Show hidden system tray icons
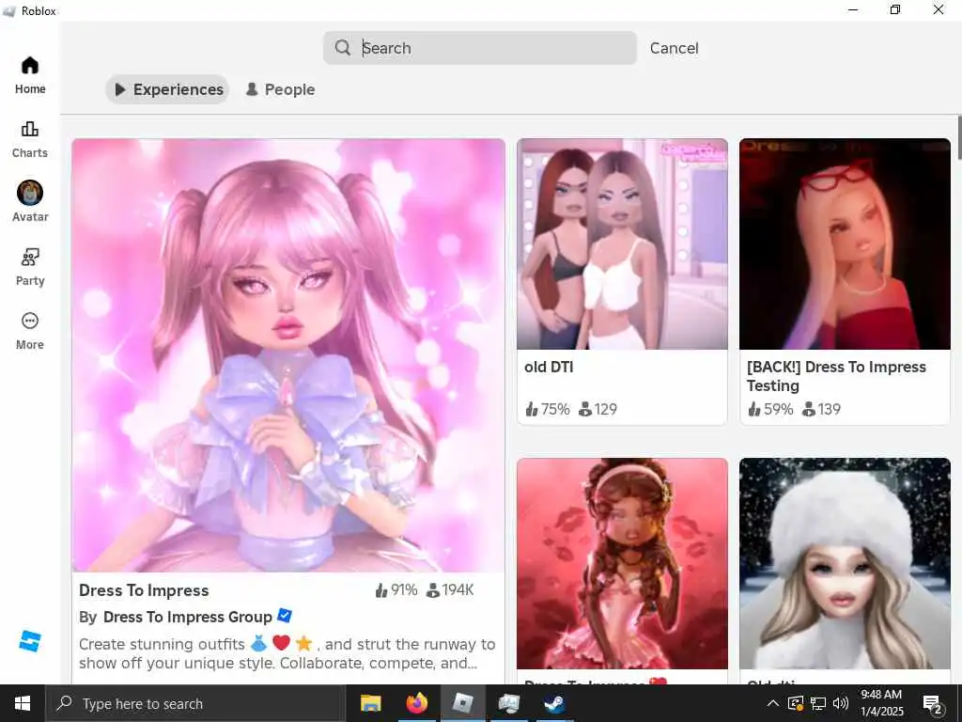The height and width of the screenshot is (722, 962). pyautogui.click(x=773, y=703)
